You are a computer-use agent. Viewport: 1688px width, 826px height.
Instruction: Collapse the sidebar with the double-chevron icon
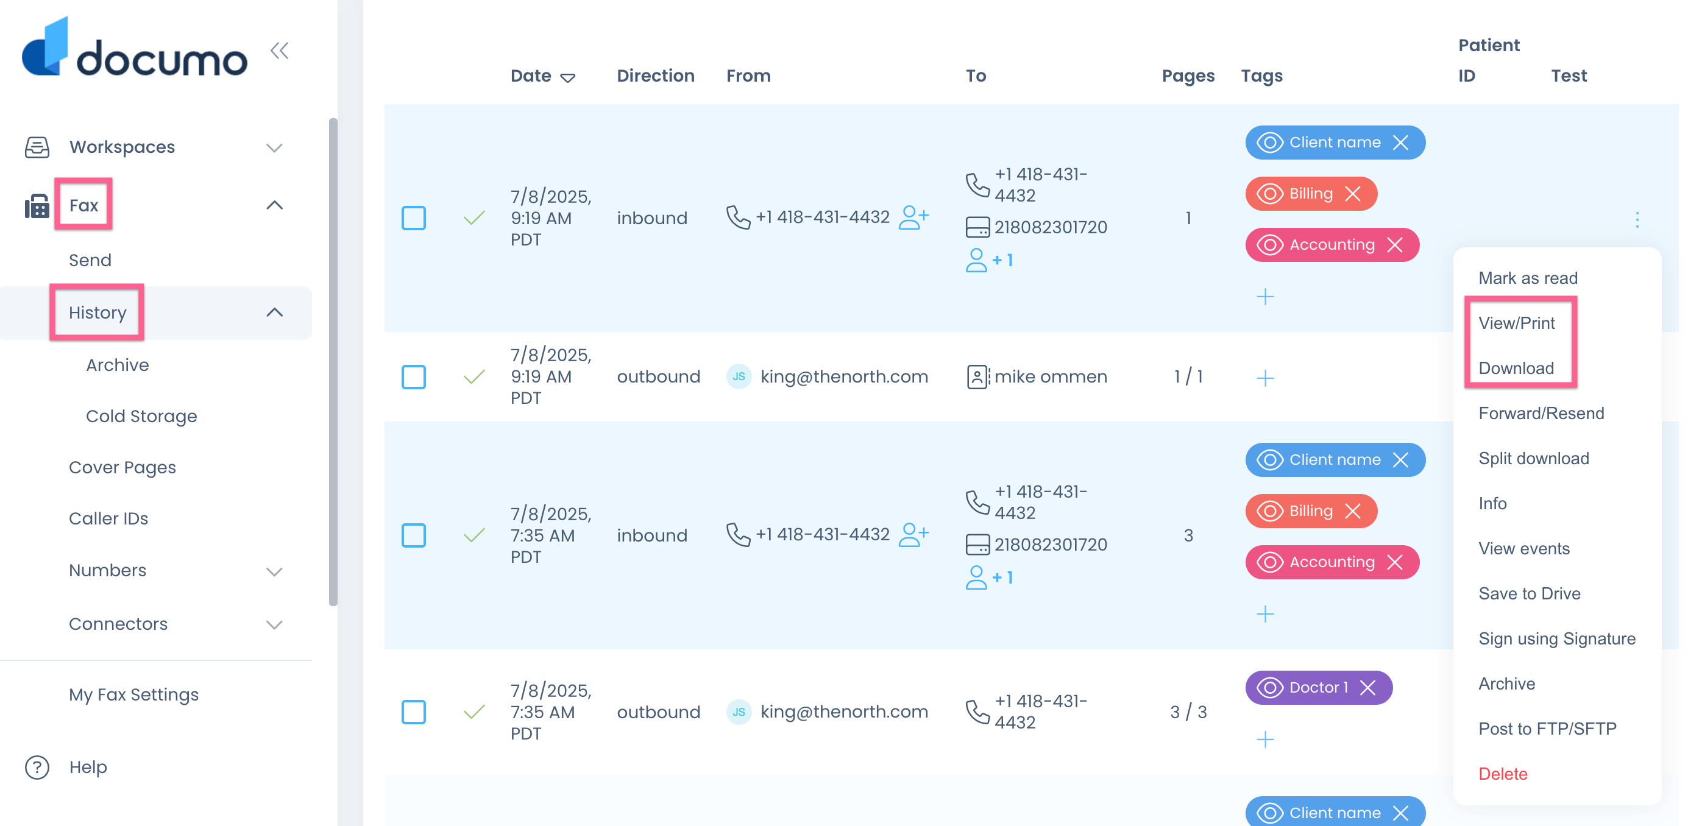pos(280,51)
